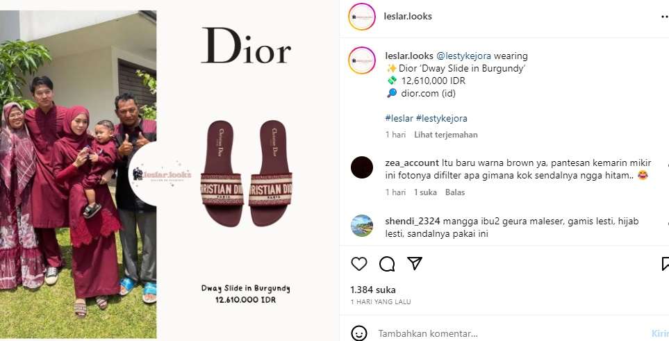Reply to zea_account with Balas

(x=455, y=192)
